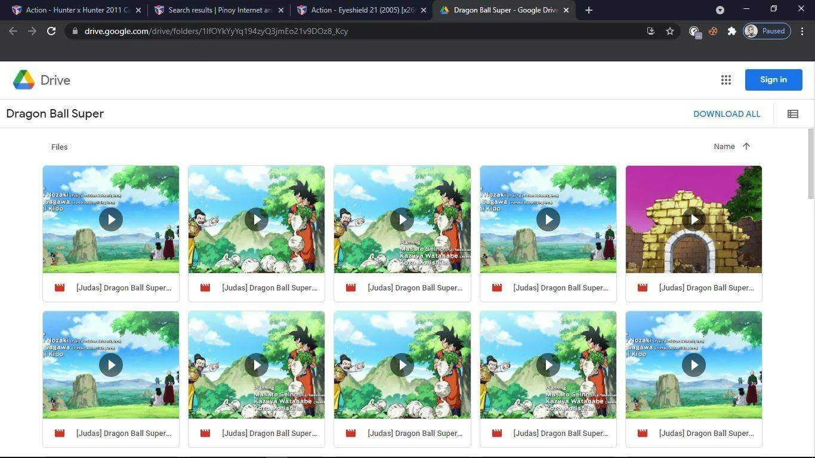The image size is (815, 458).
Task: Close the Dragon Ball Super Drive tab
Action: coord(566,10)
